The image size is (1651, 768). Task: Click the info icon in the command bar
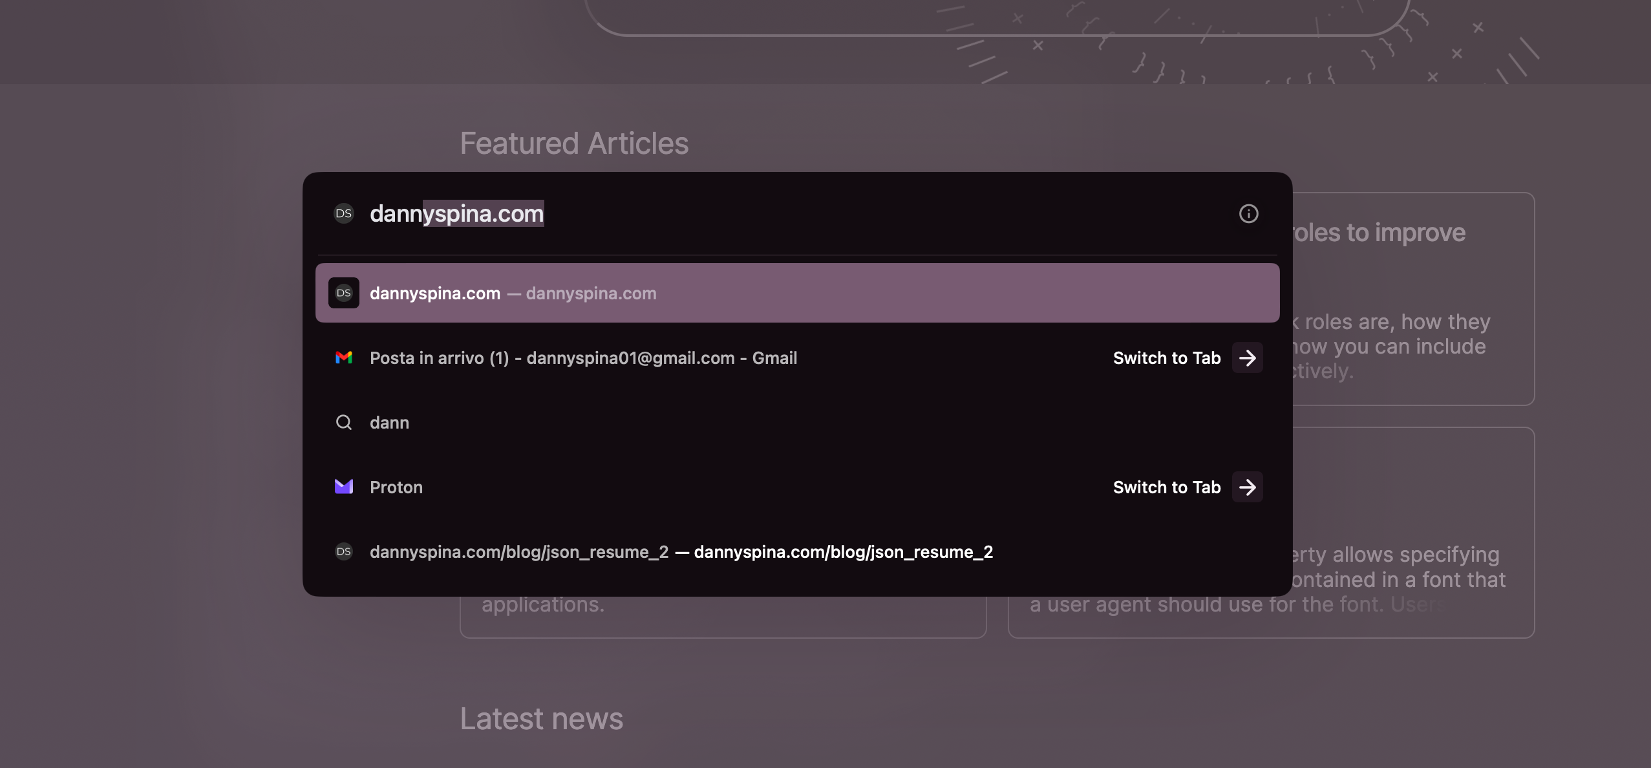pyautogui.click(x=1248, y=213)
